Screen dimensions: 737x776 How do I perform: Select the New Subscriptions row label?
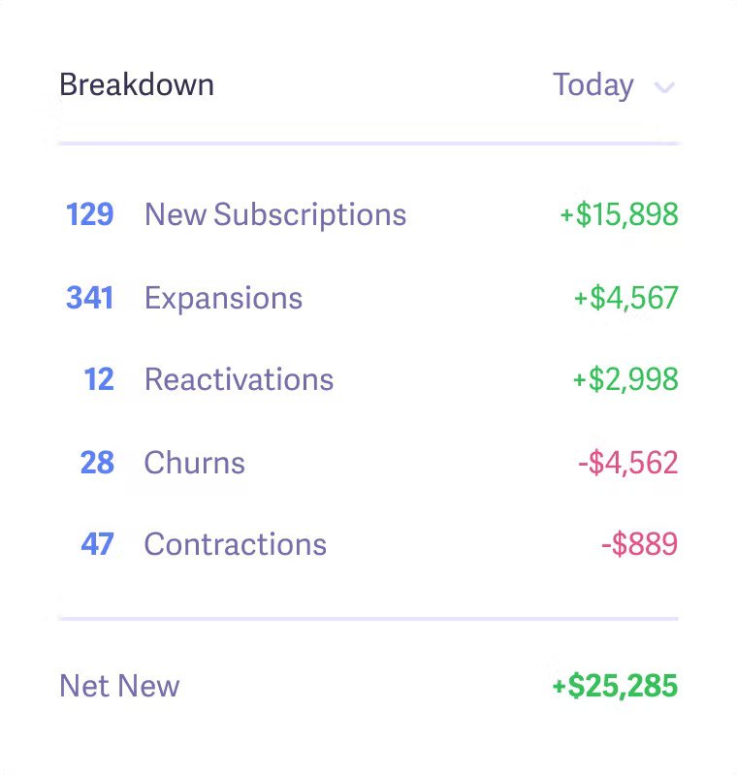(275, 214)
